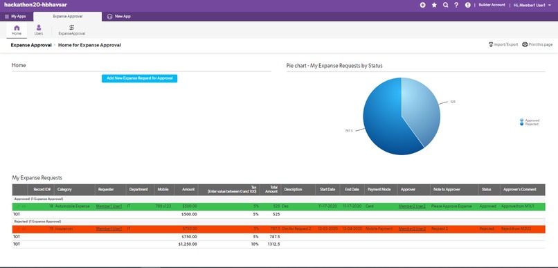558x268 pixels.
Task: Open the Users table icon
Action: [x=39, y=28]
